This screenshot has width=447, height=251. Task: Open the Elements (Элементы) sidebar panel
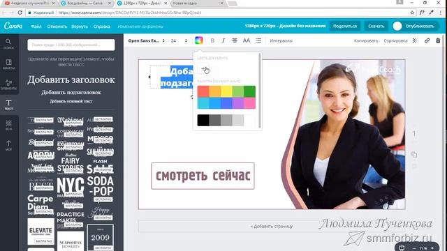[8, 84]
